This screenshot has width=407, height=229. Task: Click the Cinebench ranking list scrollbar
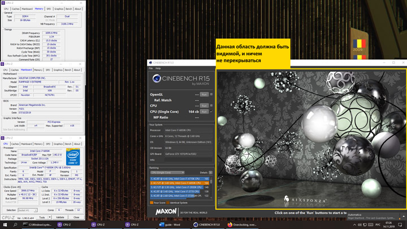[211, 188]
